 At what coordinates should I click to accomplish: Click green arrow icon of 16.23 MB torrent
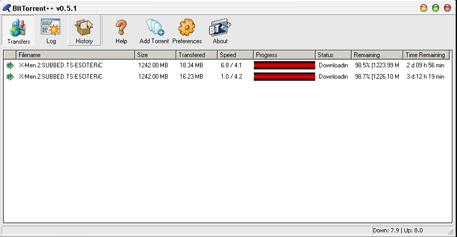(10, 77)
